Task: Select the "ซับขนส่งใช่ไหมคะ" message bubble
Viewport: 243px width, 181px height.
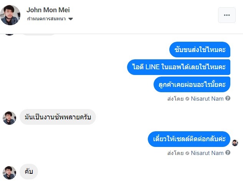Action: click(x=200, y=49)
